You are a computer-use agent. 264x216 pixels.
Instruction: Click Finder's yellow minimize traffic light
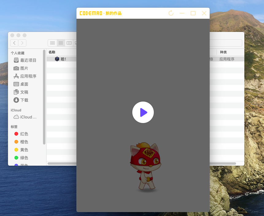(x=18, y=35)
